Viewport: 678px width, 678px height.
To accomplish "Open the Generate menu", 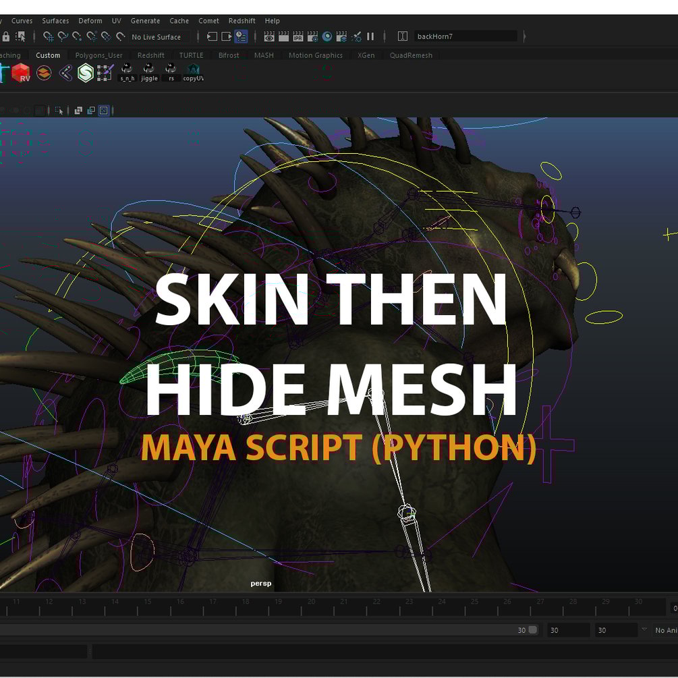I will [x=145, y=21].
